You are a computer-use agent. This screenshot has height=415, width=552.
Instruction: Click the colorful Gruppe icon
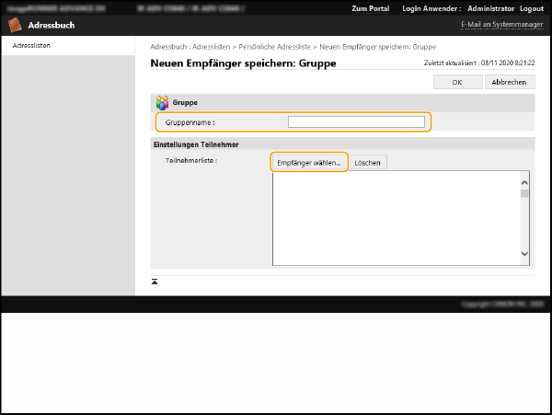(x=162, y=103)
